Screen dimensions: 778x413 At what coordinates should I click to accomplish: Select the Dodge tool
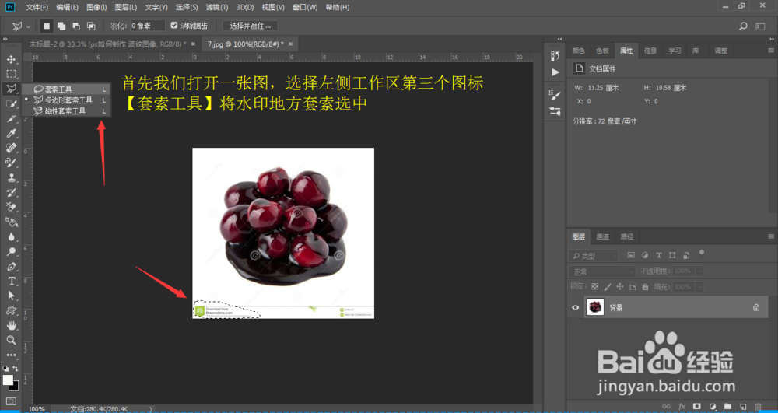pyautogui.click(x=11, y=251)
